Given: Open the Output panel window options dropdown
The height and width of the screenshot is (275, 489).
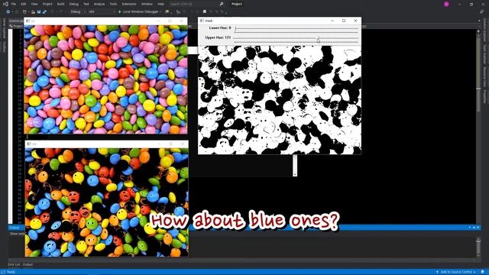Looking at the screenshot, I should (x=470, y=228).
